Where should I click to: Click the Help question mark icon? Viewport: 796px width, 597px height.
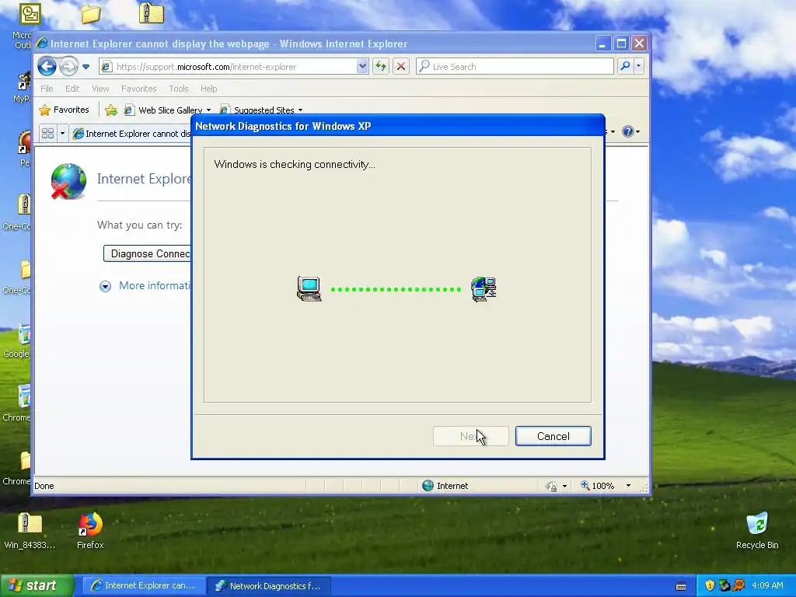(627, 131)
